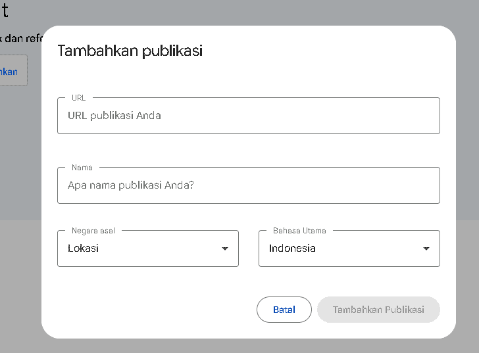
Task: Click the arrow icon beside Indonesia
Action: click(x=426, y=249)
